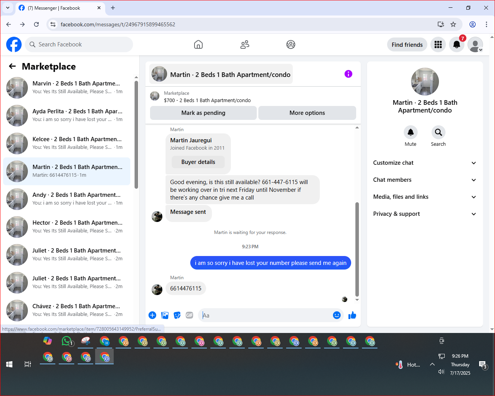Open the tab search dropdown arrow

coord(8,8)
